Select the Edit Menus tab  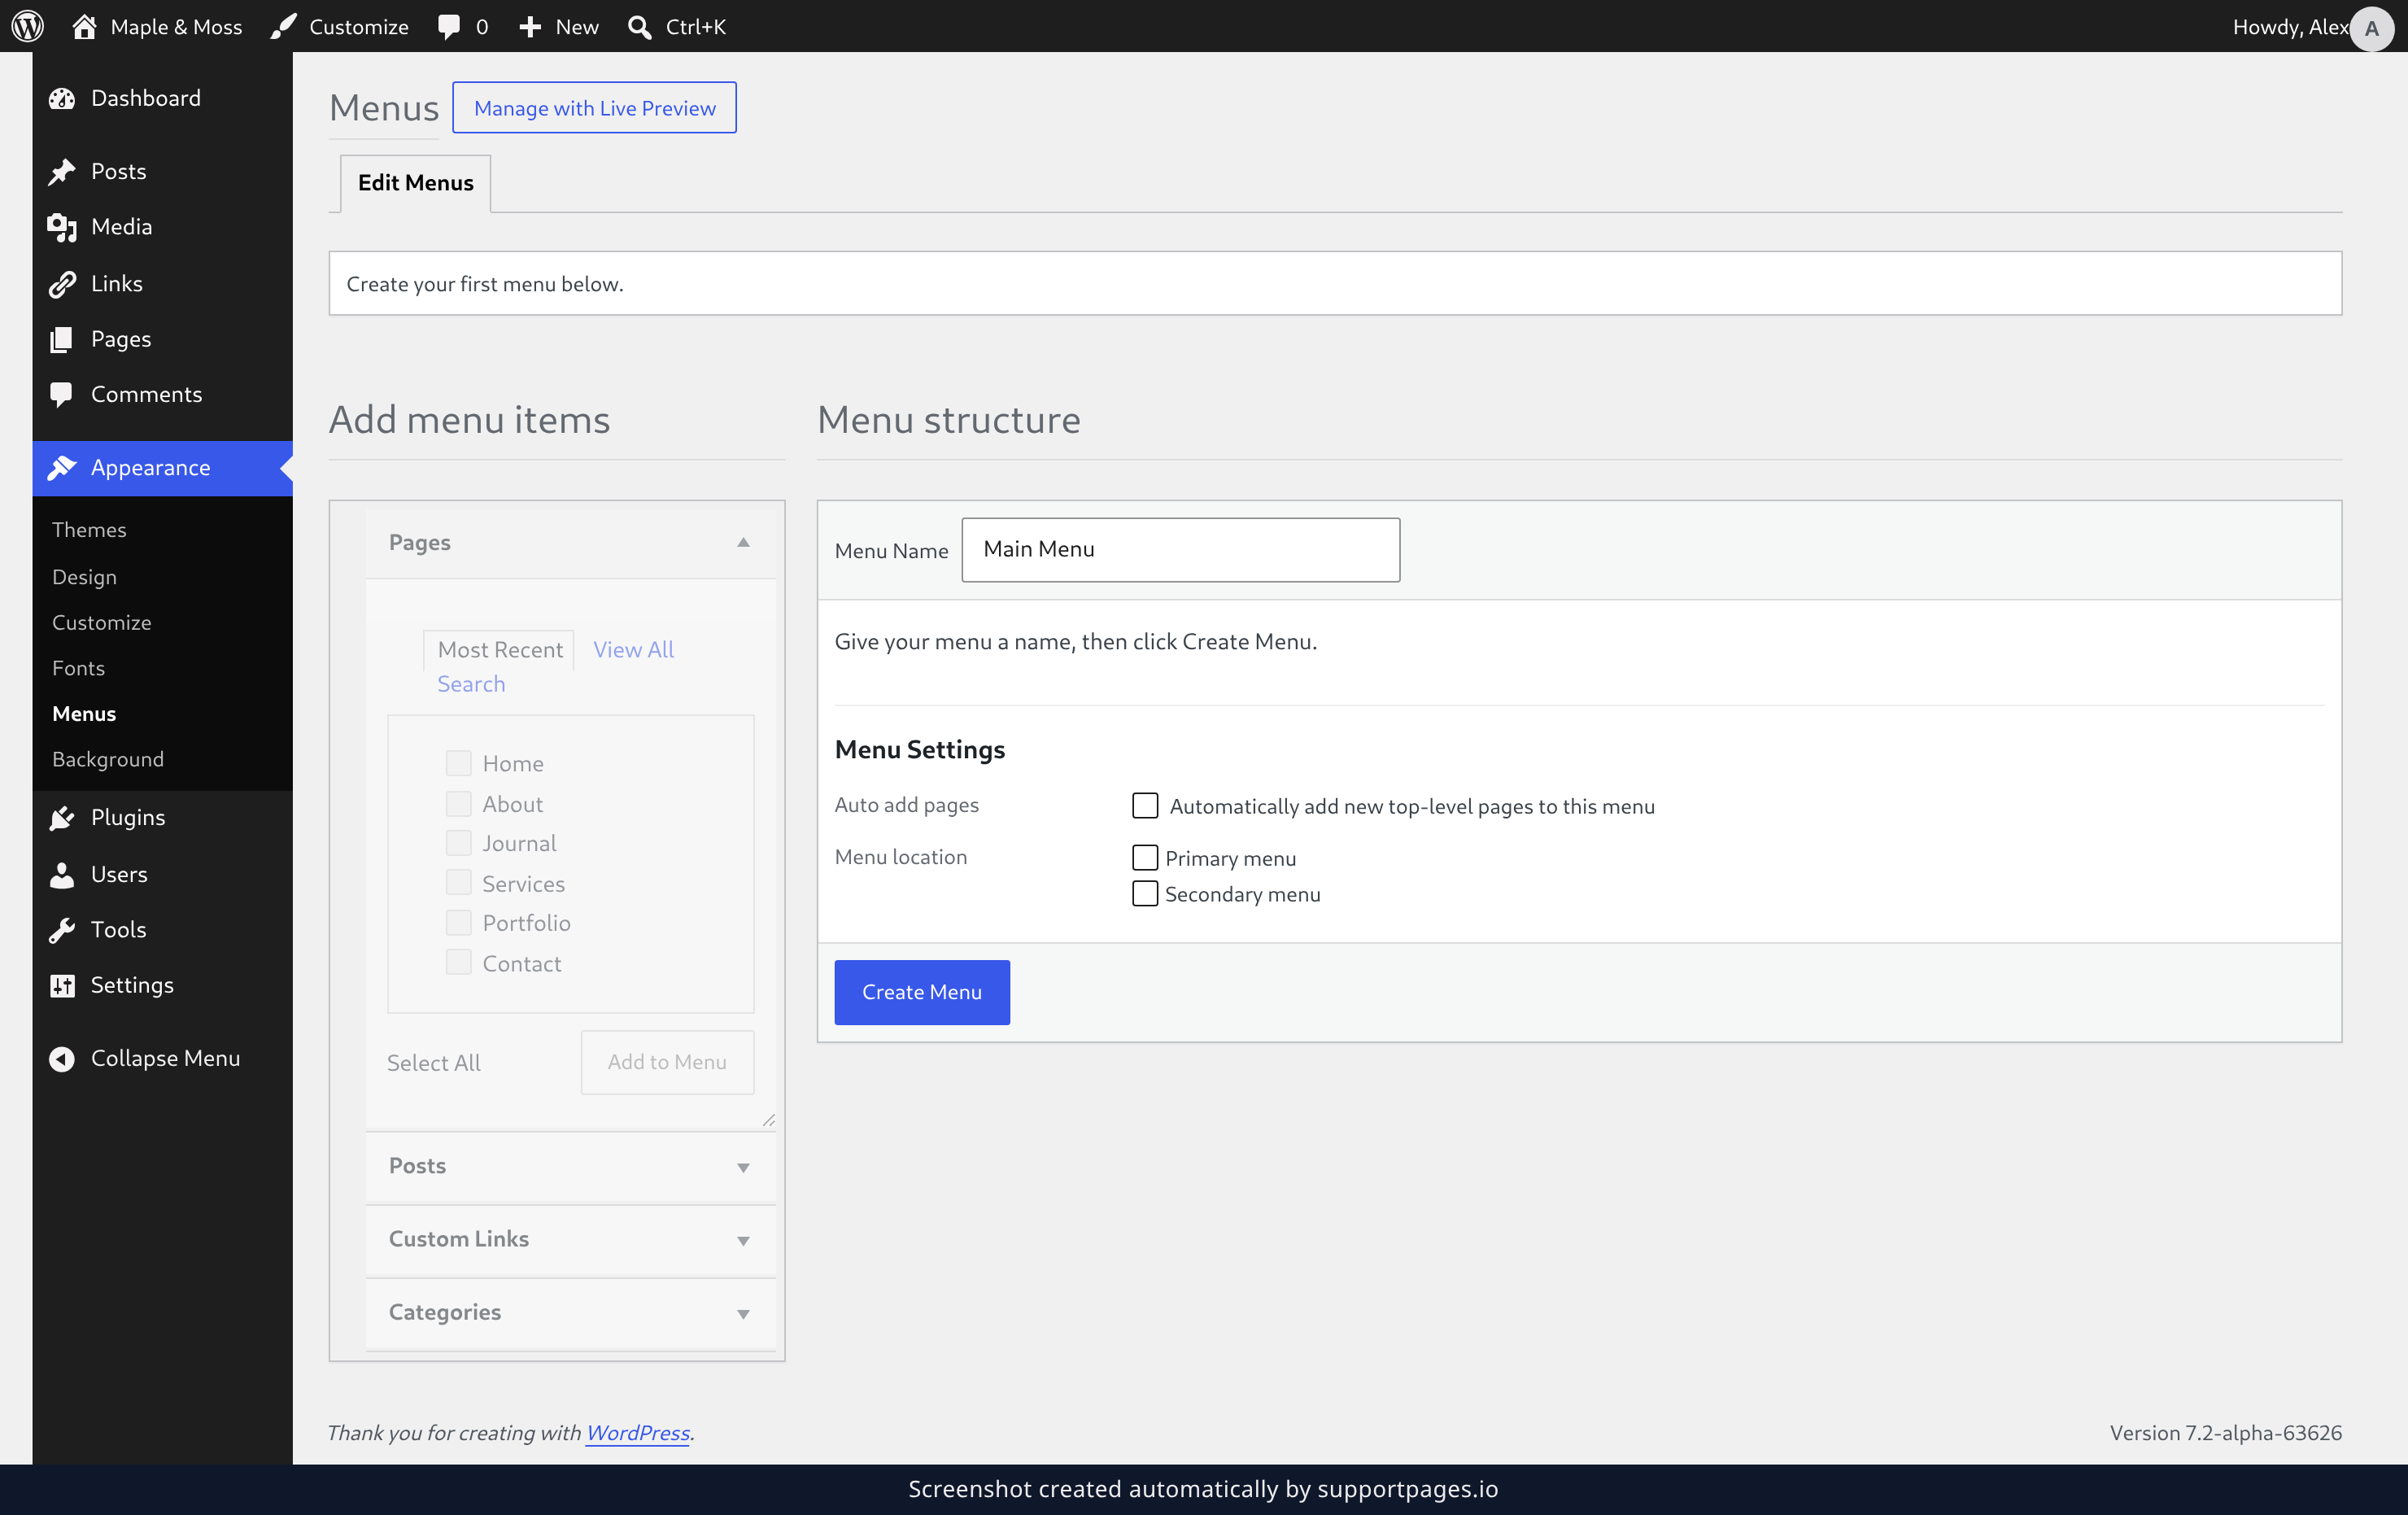coord(415,183)
